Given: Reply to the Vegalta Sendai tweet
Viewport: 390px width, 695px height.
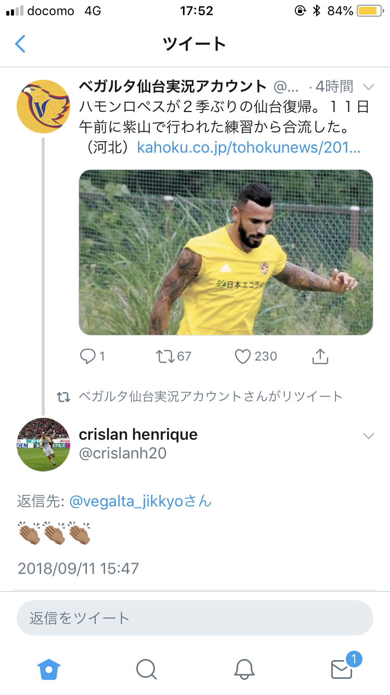Looking at the screenshot, I should [87, 356].
